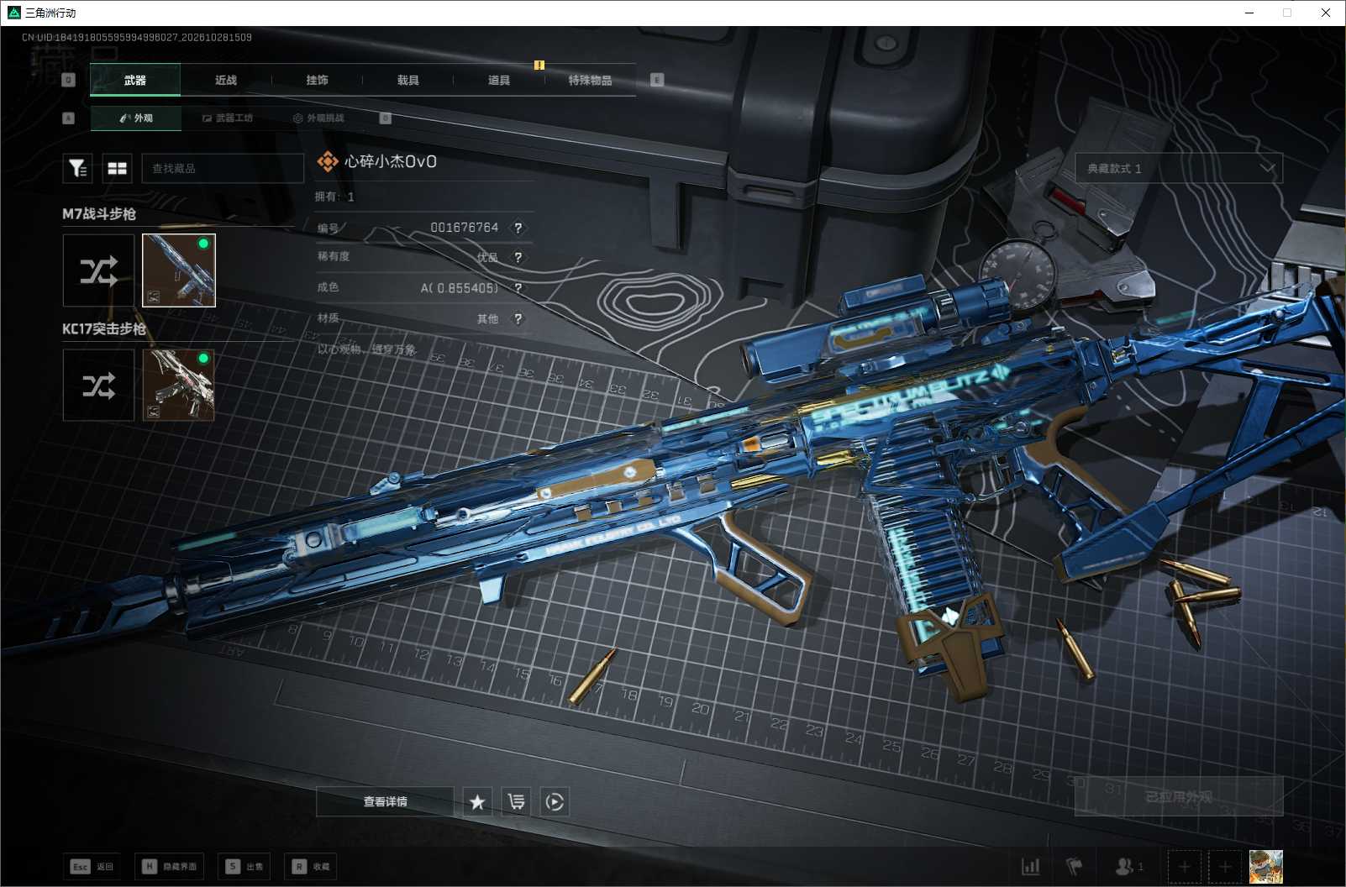Switch to the 道具 tab
This screenshot has height=887, width=1346.
499,80
